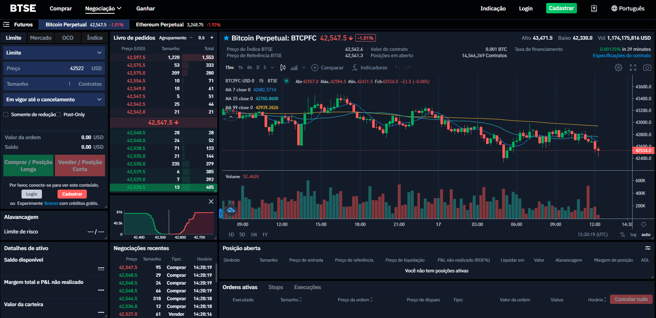Click the cloud save icon on chart
Viewport: 656px width, 318px height.
(x=231, y=210)
